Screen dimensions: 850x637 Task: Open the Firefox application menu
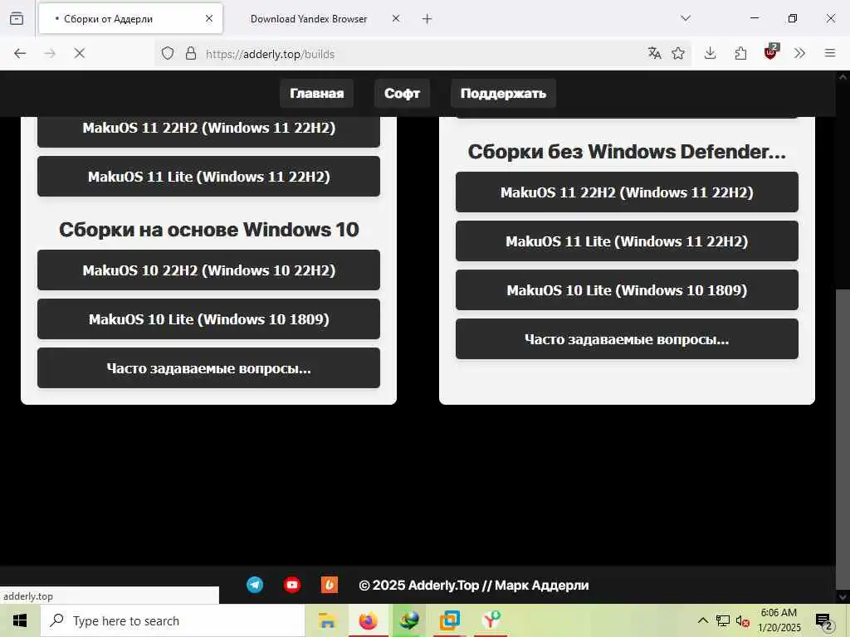tap(830, 53)
